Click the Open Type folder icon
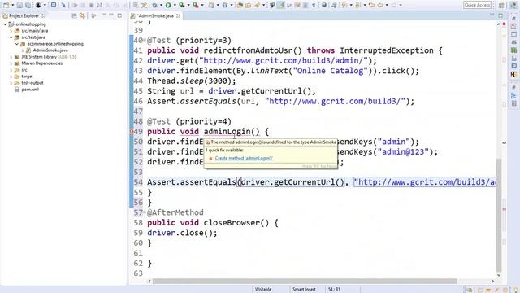Image resolution: width=520 pixels, height=293 pixels. 240,5
